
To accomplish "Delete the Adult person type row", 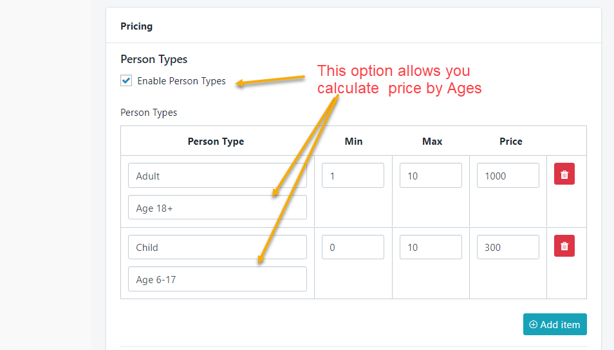I will (564, 174).
